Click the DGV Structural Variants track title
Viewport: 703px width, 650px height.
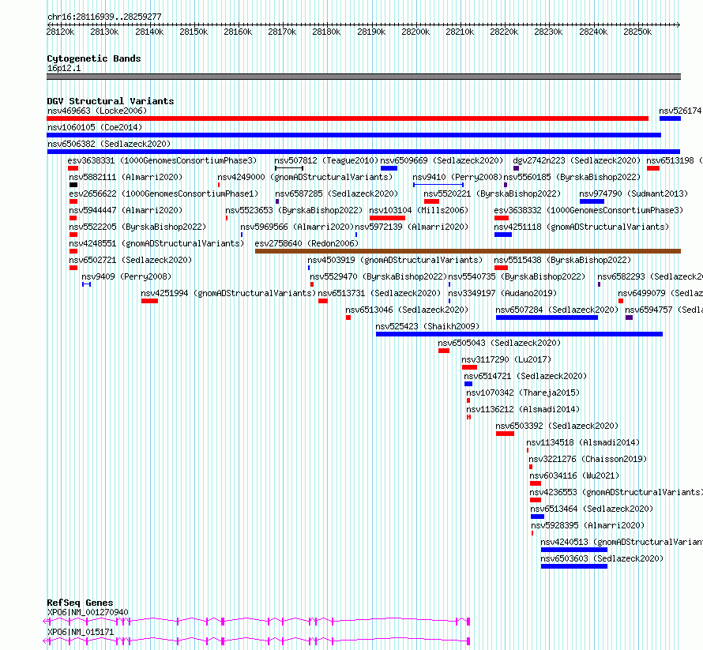[111, 101]
